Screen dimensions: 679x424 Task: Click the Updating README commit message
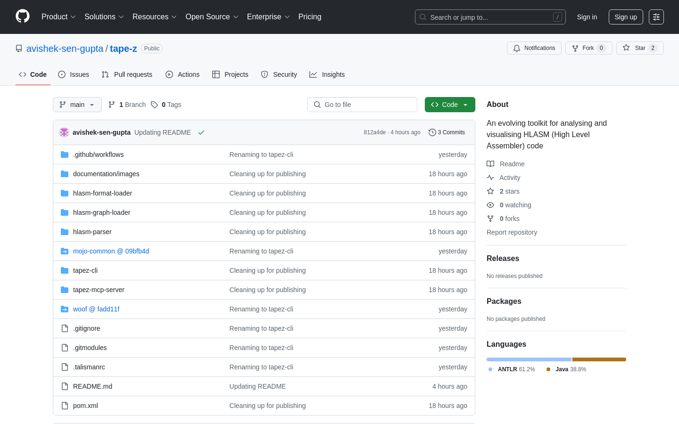click(163, 132)
